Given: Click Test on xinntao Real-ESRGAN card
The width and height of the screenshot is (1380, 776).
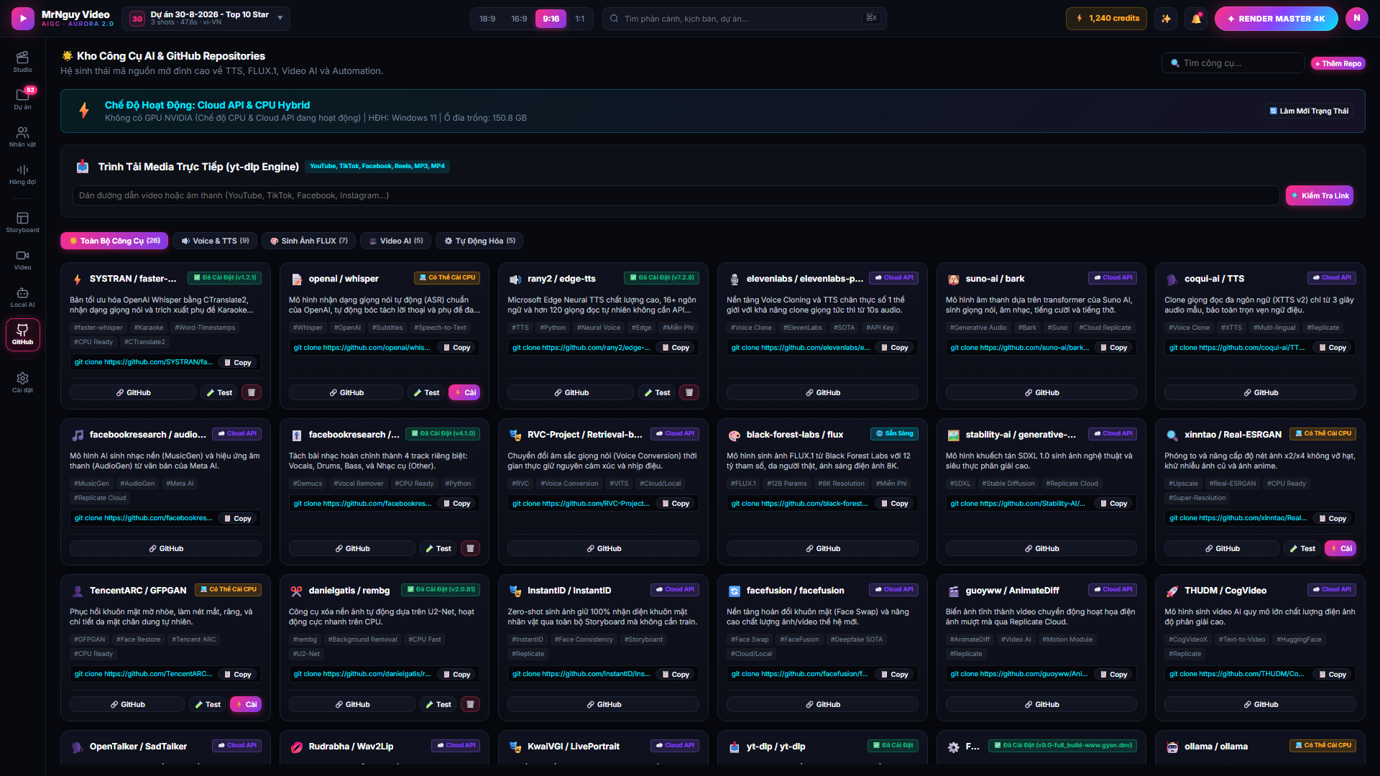Looking at the screenshot, I should tap(1302, 548).
